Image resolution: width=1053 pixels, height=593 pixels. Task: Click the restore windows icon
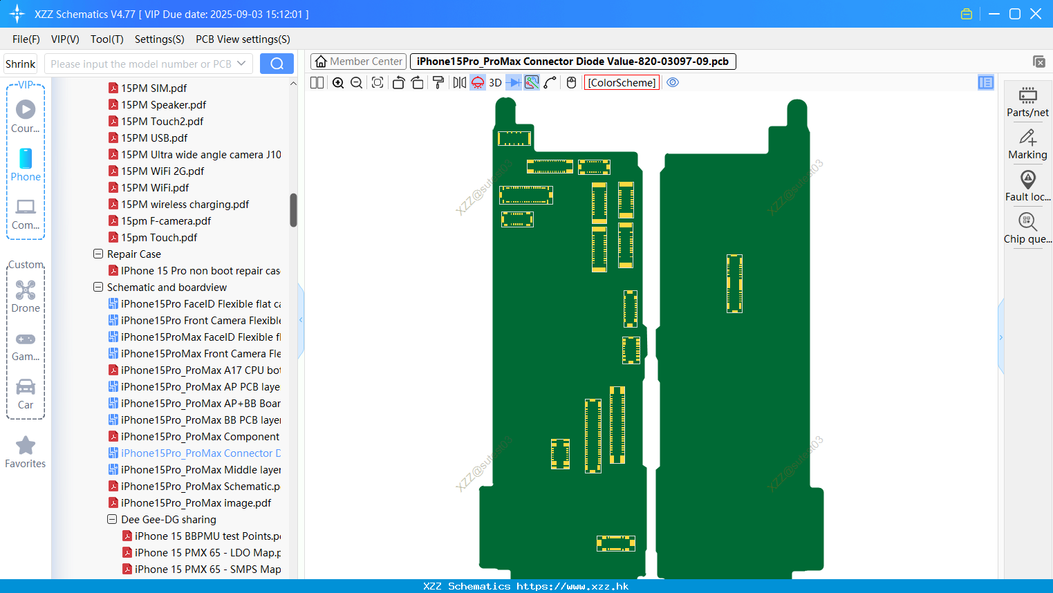coord(1038,62)
